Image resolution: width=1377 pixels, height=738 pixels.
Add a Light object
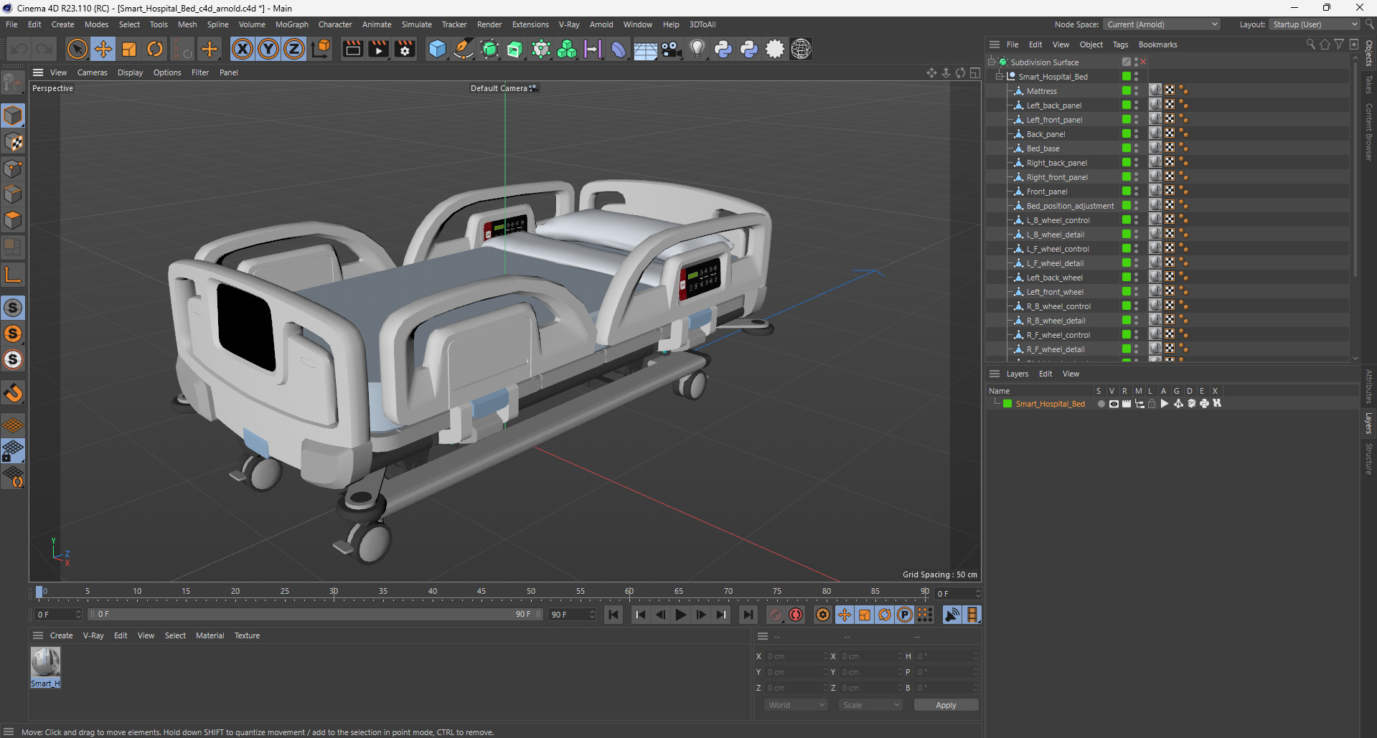coord(697,49)
